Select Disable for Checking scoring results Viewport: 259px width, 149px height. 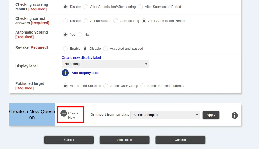pos(66,7)
